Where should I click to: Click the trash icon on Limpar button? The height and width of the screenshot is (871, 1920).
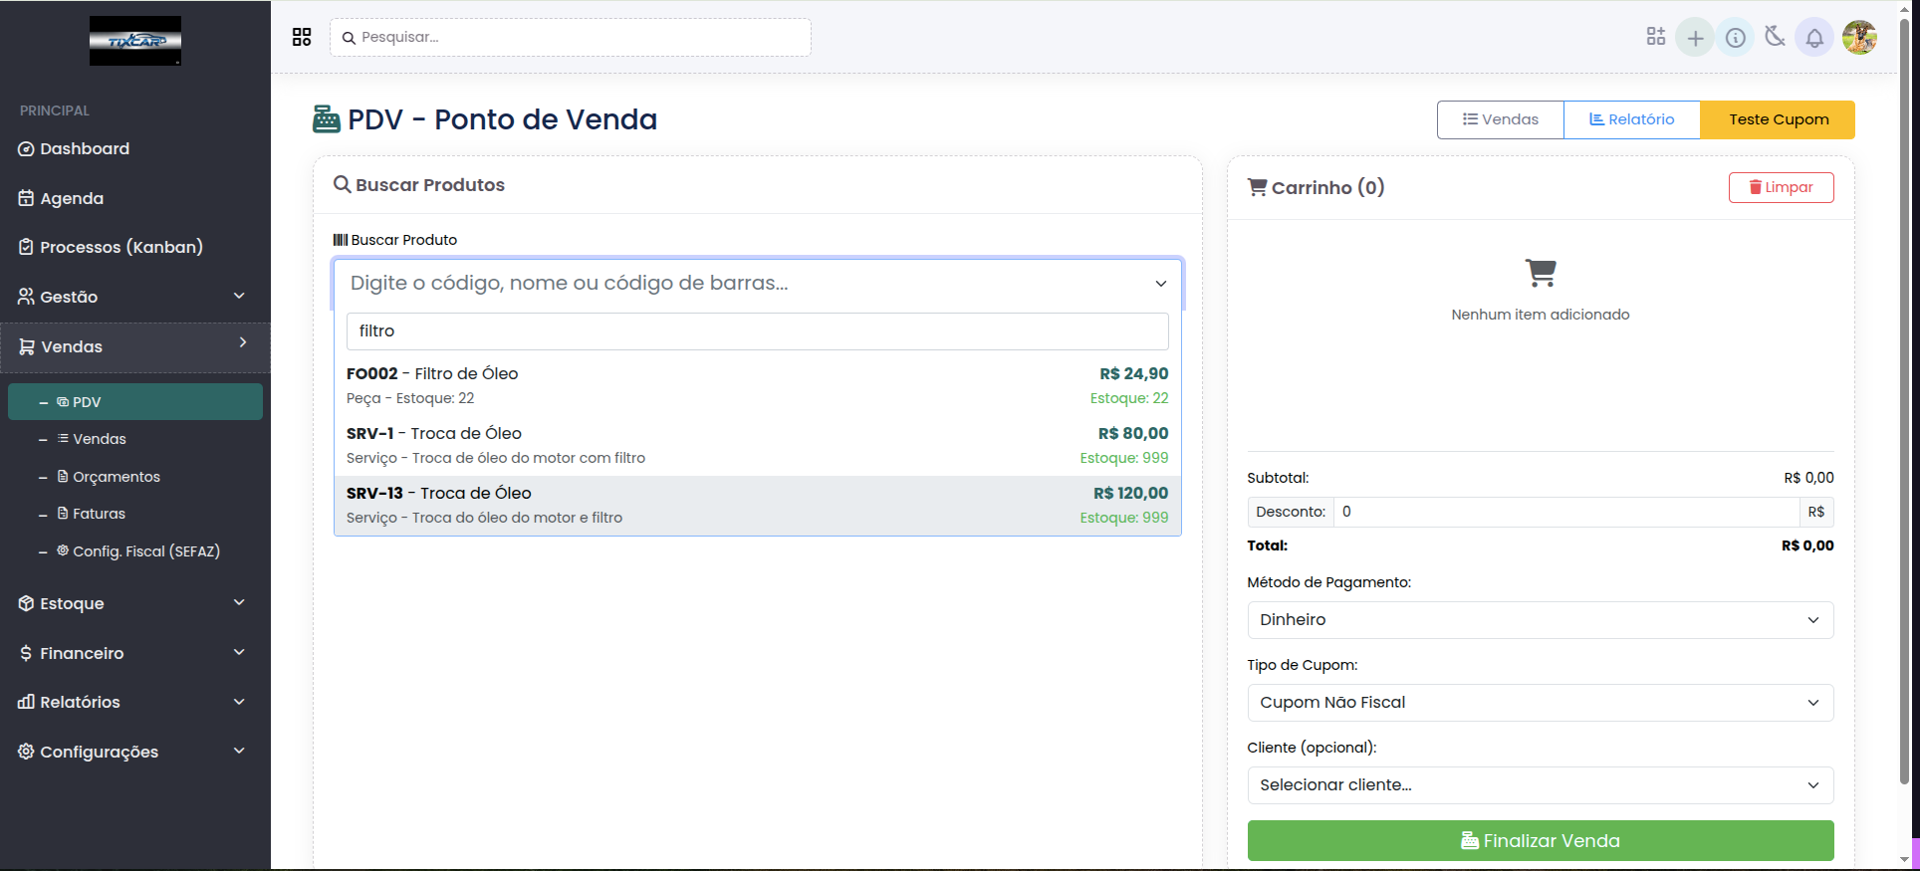(x=1756, y=187)
